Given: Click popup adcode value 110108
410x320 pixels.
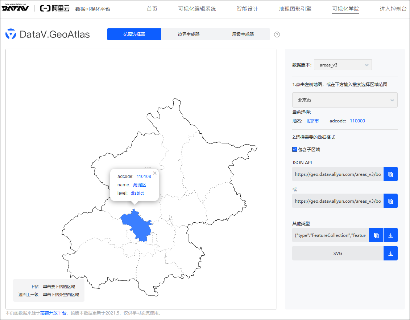Looking at the screenshot, I should point(144,177).
